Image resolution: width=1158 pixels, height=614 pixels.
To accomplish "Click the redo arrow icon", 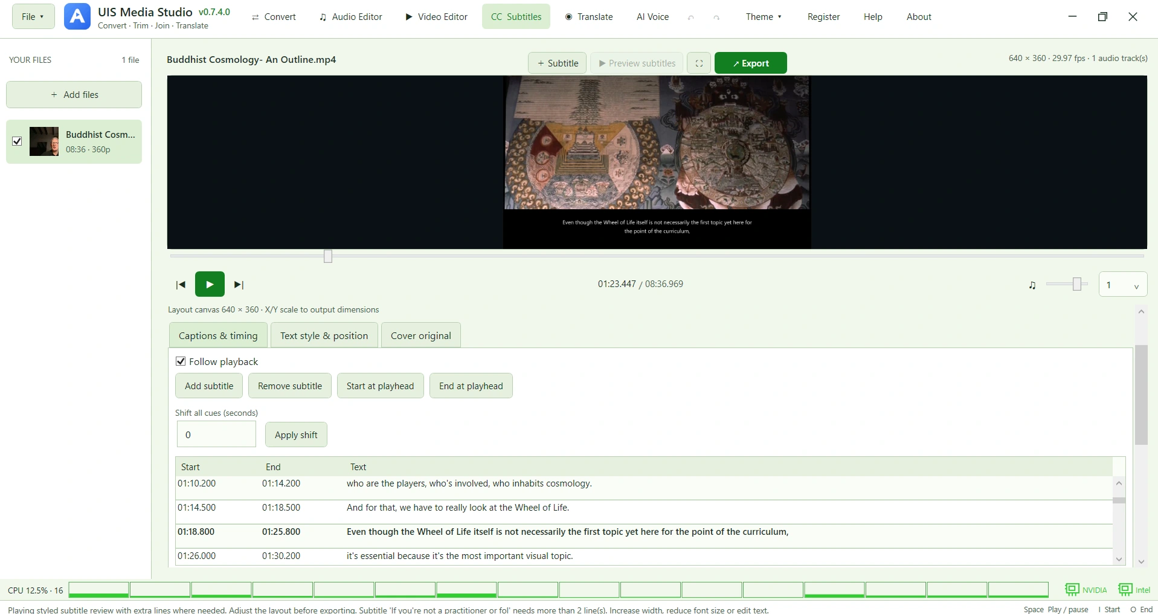I will pos(716,18).
